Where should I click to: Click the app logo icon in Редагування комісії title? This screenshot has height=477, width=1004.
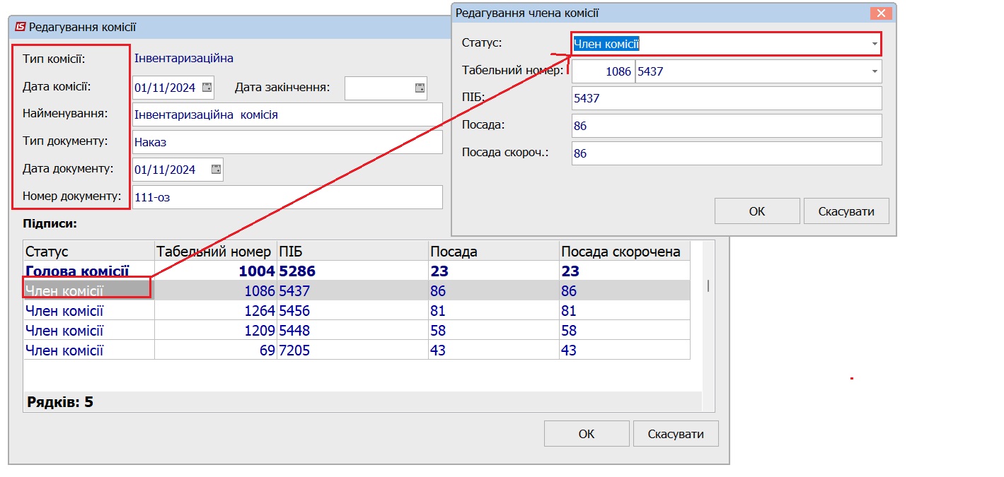20,27
